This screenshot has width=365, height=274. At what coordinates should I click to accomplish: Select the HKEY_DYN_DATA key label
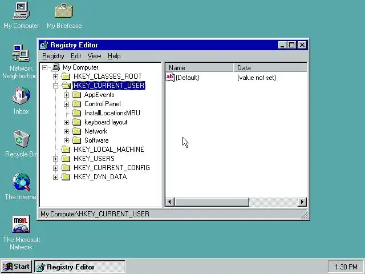pyautogui.click(x=100, y=177)
